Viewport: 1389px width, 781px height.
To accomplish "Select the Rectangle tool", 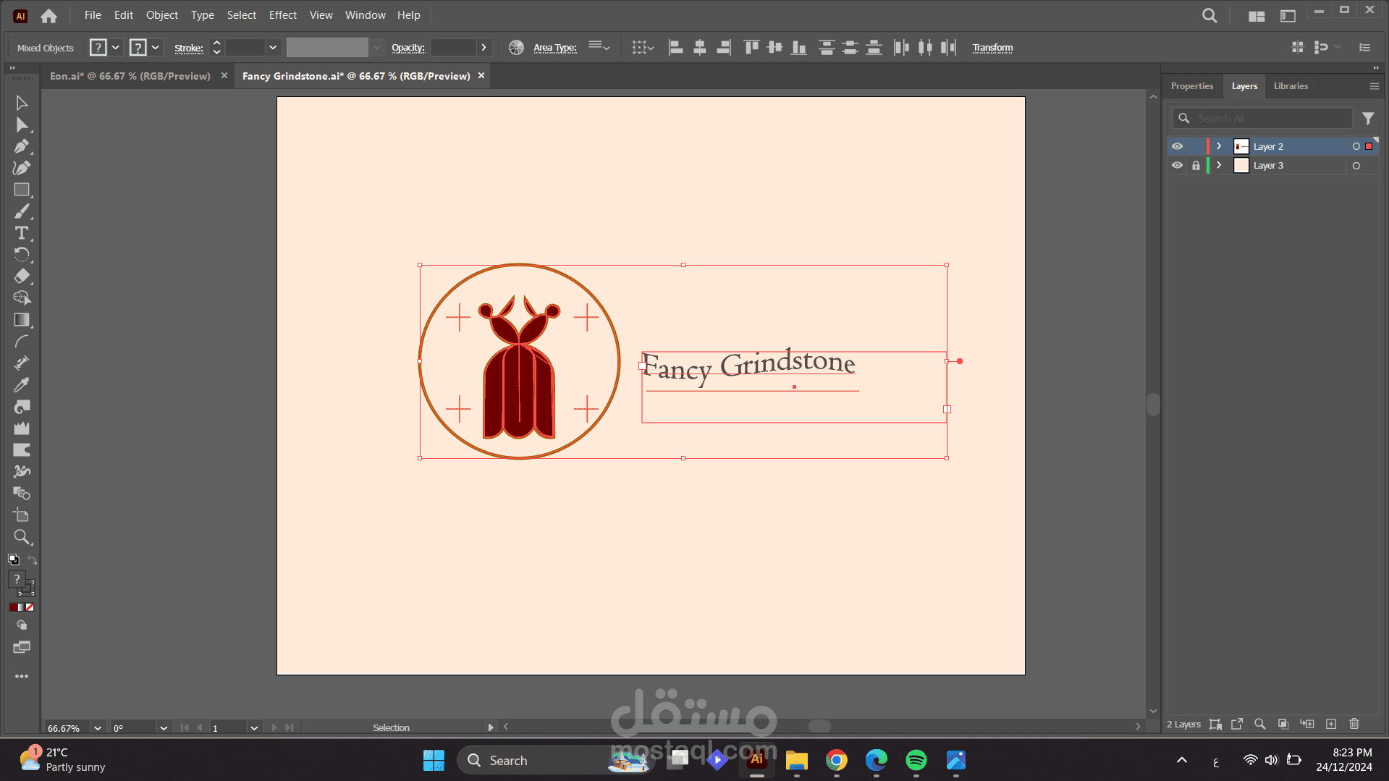I will pos(22,190).
